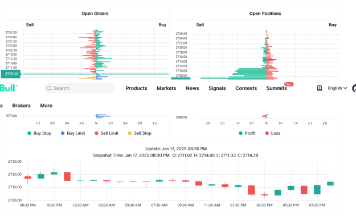Click the last green candle on the chart
The height and width of the screenshot is (218, 356).
click(x=330, y=183)
